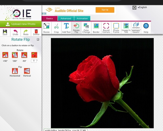Delete the image with trash icon
The width and height of the screenshot is (163, 131).
tap(36, 32)
